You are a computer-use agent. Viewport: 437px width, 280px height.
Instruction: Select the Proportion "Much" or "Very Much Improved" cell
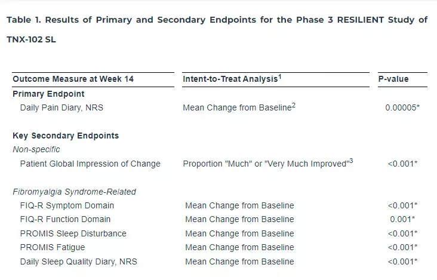[265, 164]
